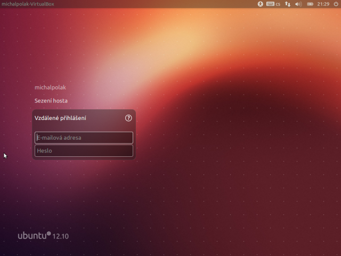Show the clock reading 21:29
The image size is (341, 256).
323,4
